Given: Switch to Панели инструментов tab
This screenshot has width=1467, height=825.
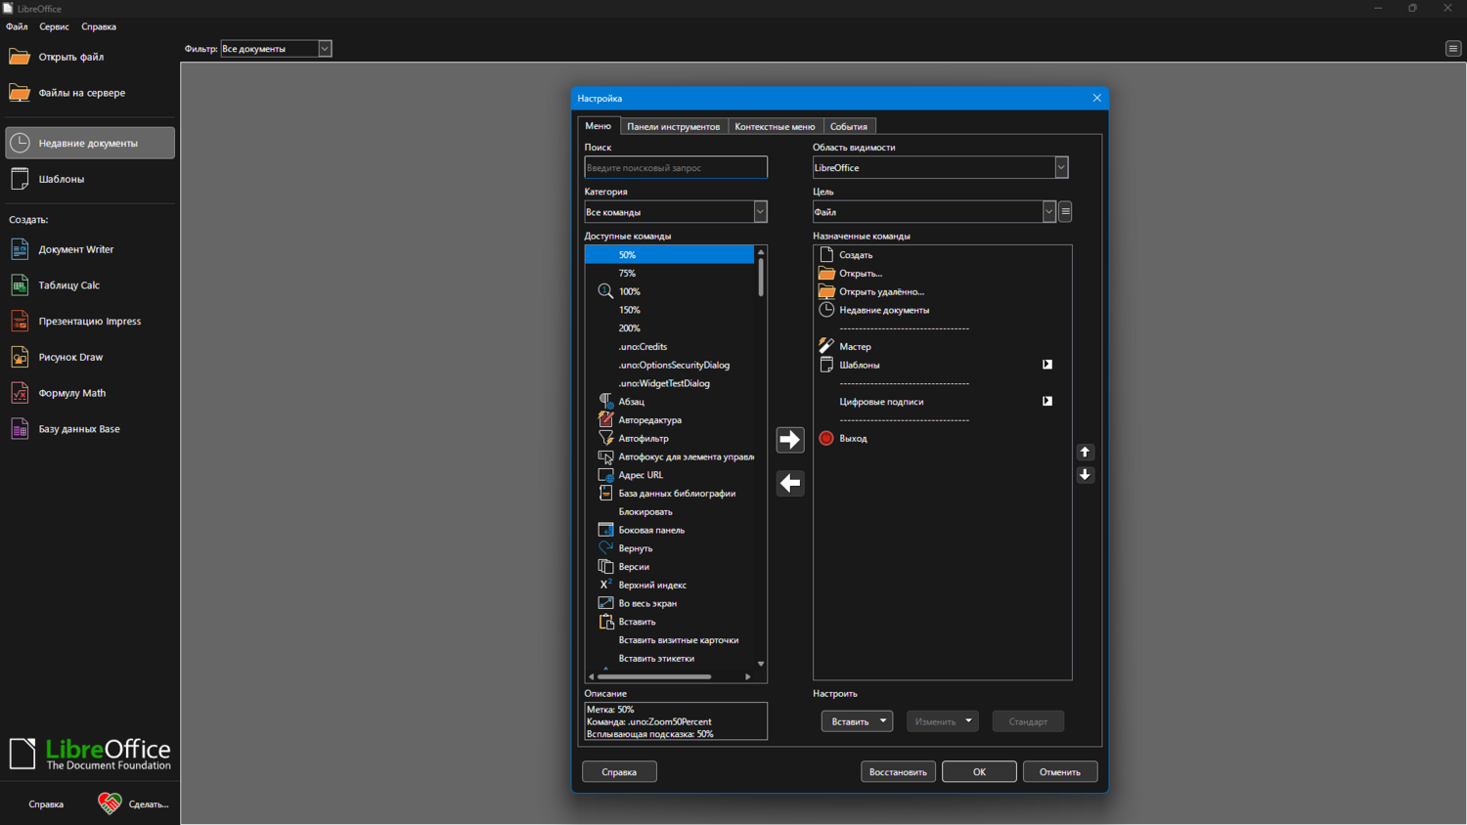Looking at the screenshot, I should point(673,127).
